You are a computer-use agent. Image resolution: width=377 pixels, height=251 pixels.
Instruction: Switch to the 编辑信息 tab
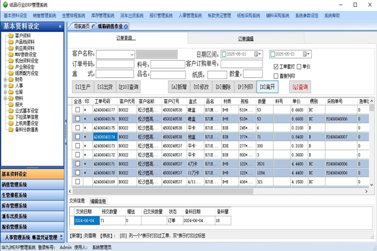98,201
